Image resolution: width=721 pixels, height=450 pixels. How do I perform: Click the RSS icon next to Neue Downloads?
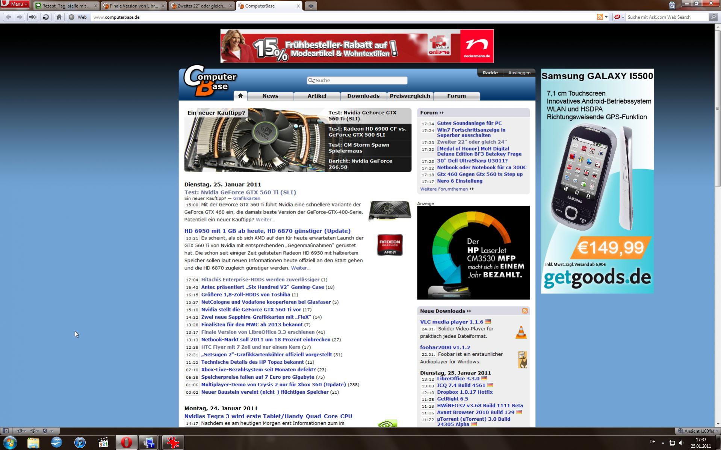pyautogui.click(x=525, y=311)
